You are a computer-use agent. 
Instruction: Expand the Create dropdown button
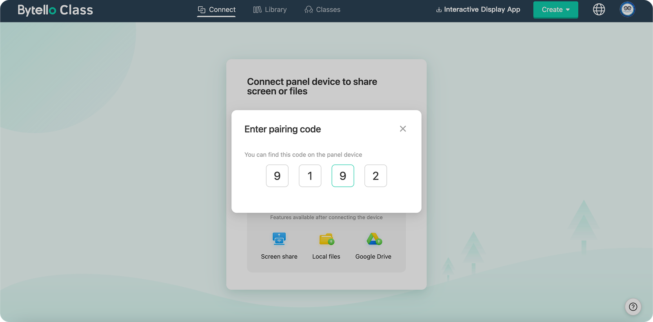pyautogui.click(x=555, y=10)
